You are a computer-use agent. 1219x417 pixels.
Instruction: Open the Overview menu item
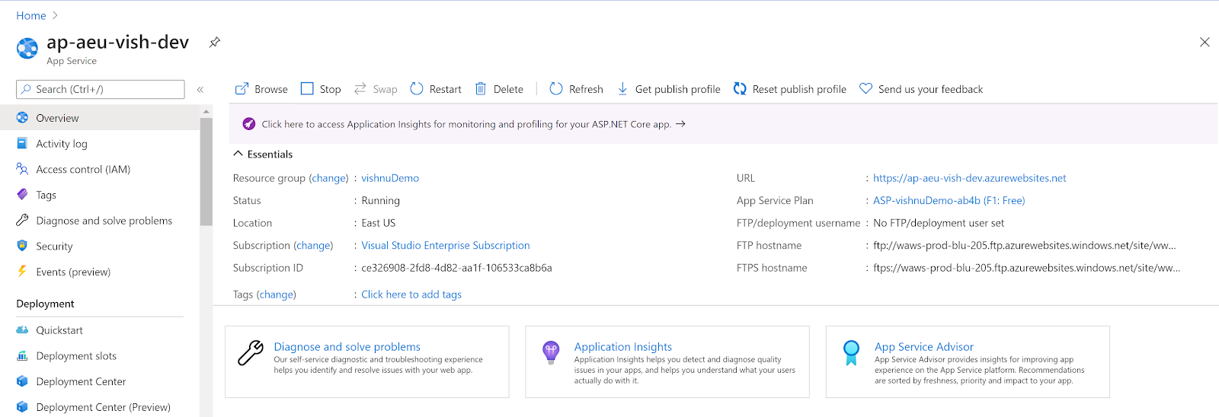[x=100, y=118]
